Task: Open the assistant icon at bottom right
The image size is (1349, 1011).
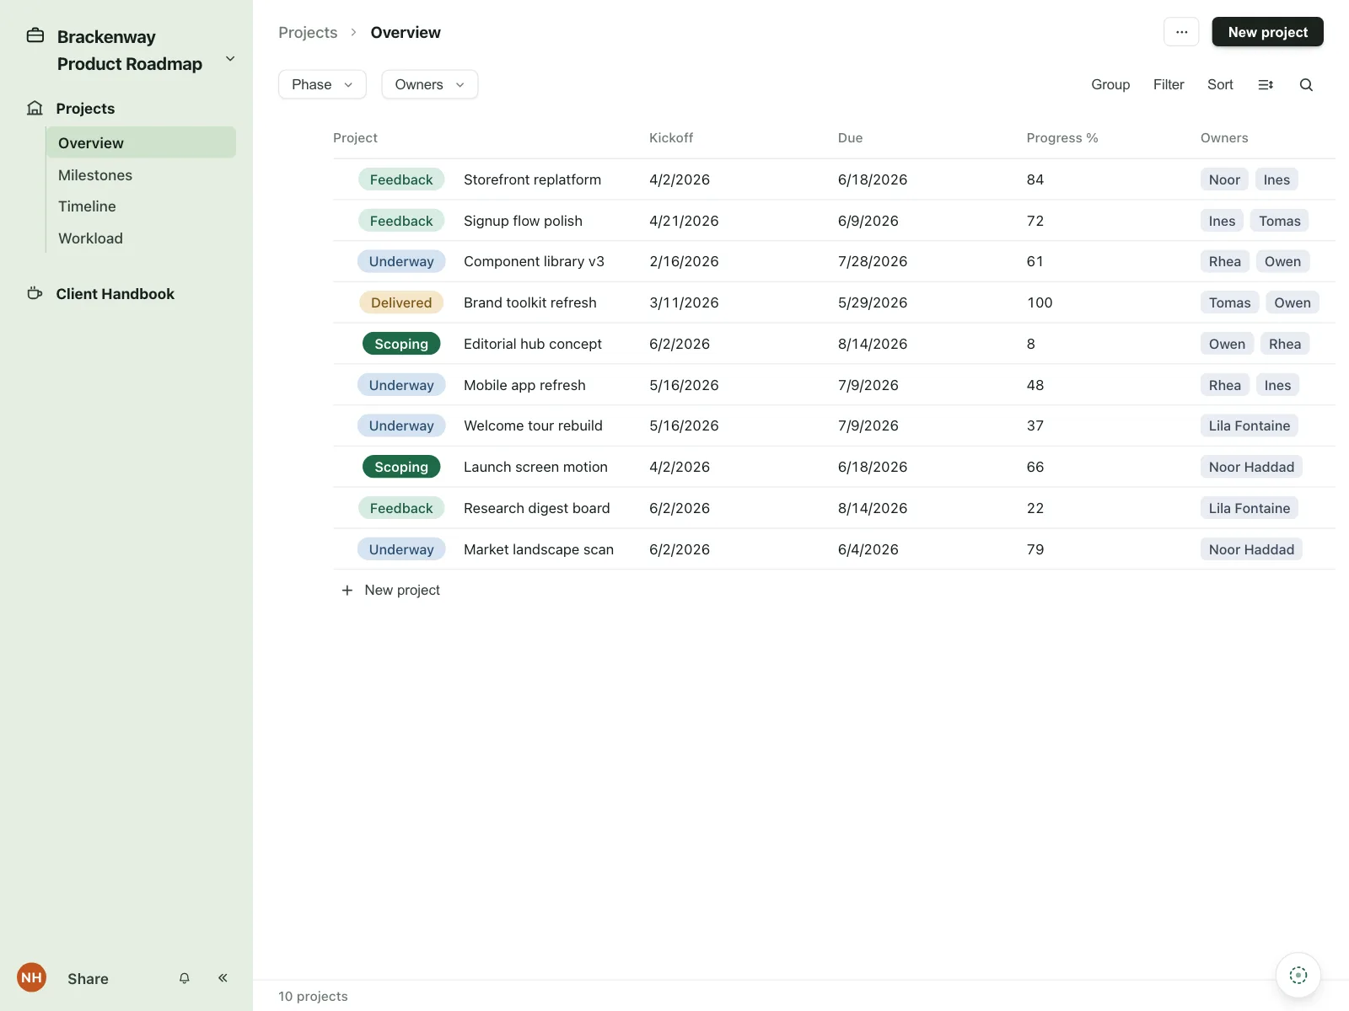Action: [x=1298, y=975]
